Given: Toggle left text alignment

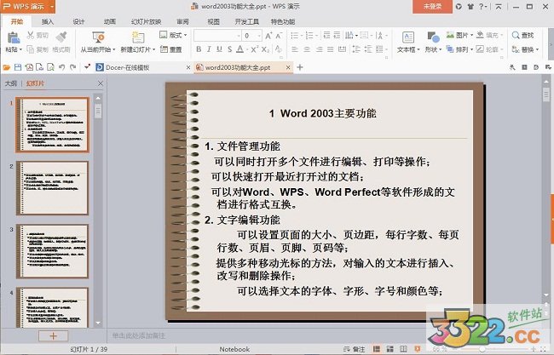Looking at the screenshot, I should 295,49.
